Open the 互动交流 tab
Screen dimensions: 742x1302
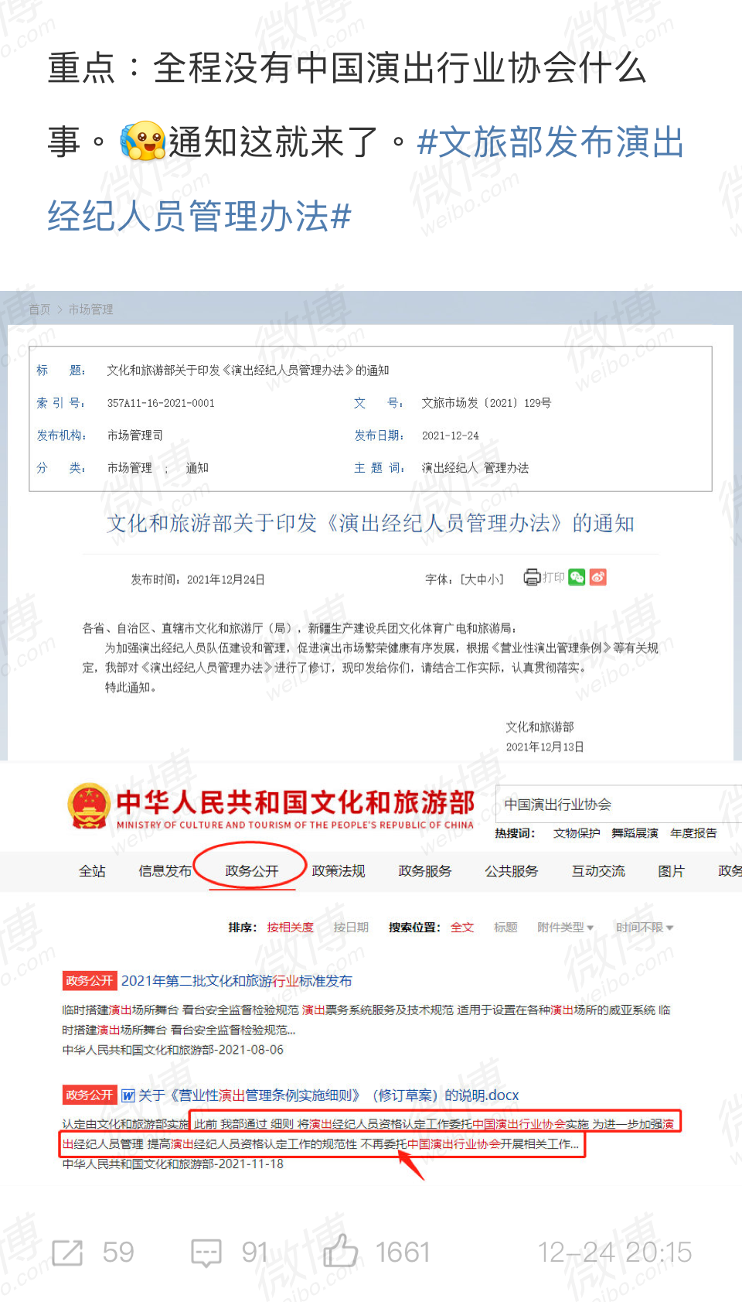pos(598,871)
